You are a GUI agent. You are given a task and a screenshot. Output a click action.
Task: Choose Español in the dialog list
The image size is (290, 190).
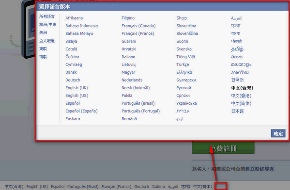(x=73, y=103)
